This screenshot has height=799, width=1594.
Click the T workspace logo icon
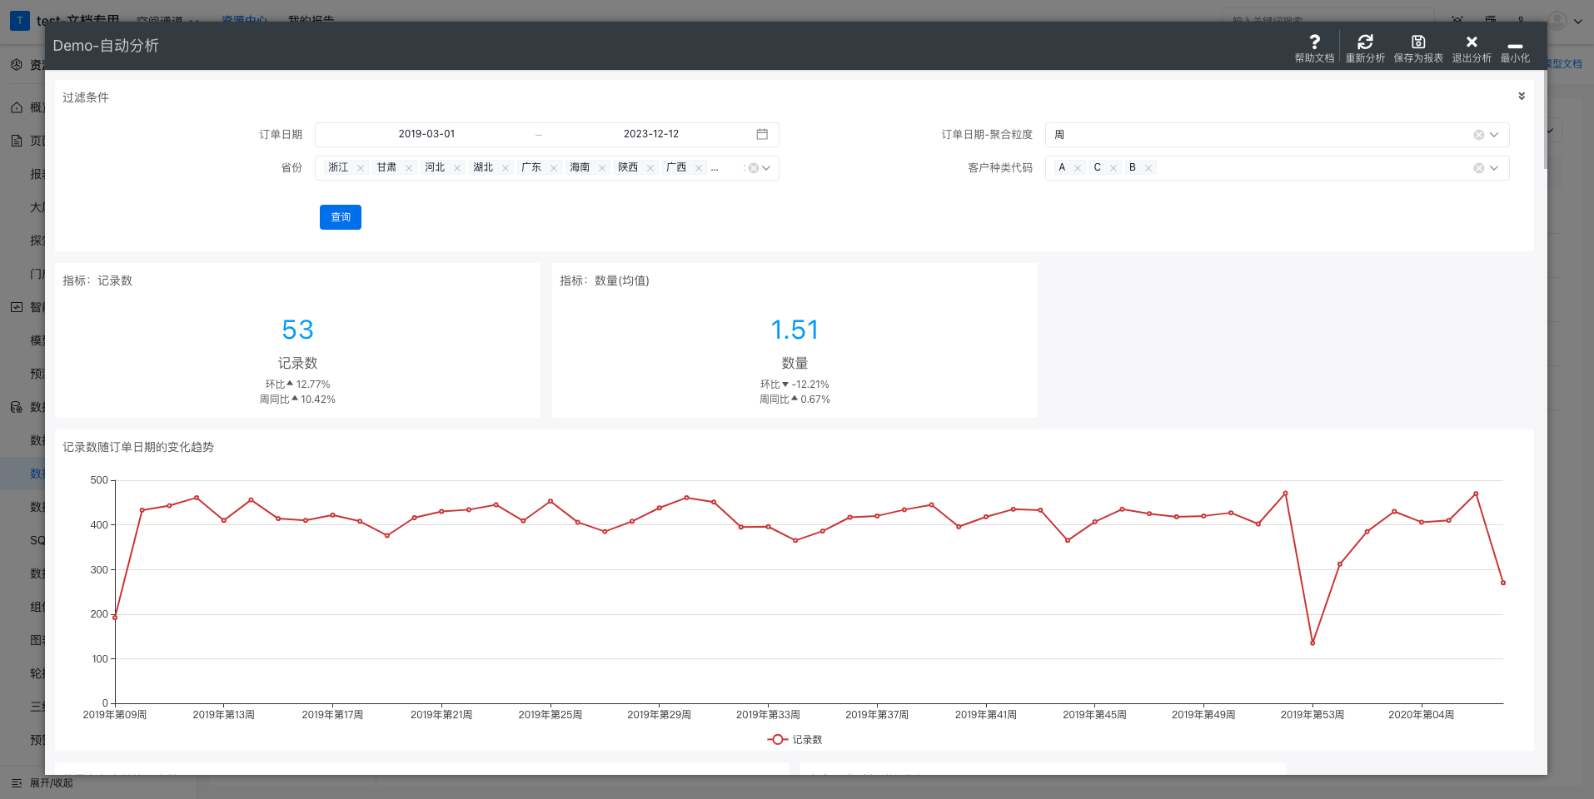coord(19,21)
